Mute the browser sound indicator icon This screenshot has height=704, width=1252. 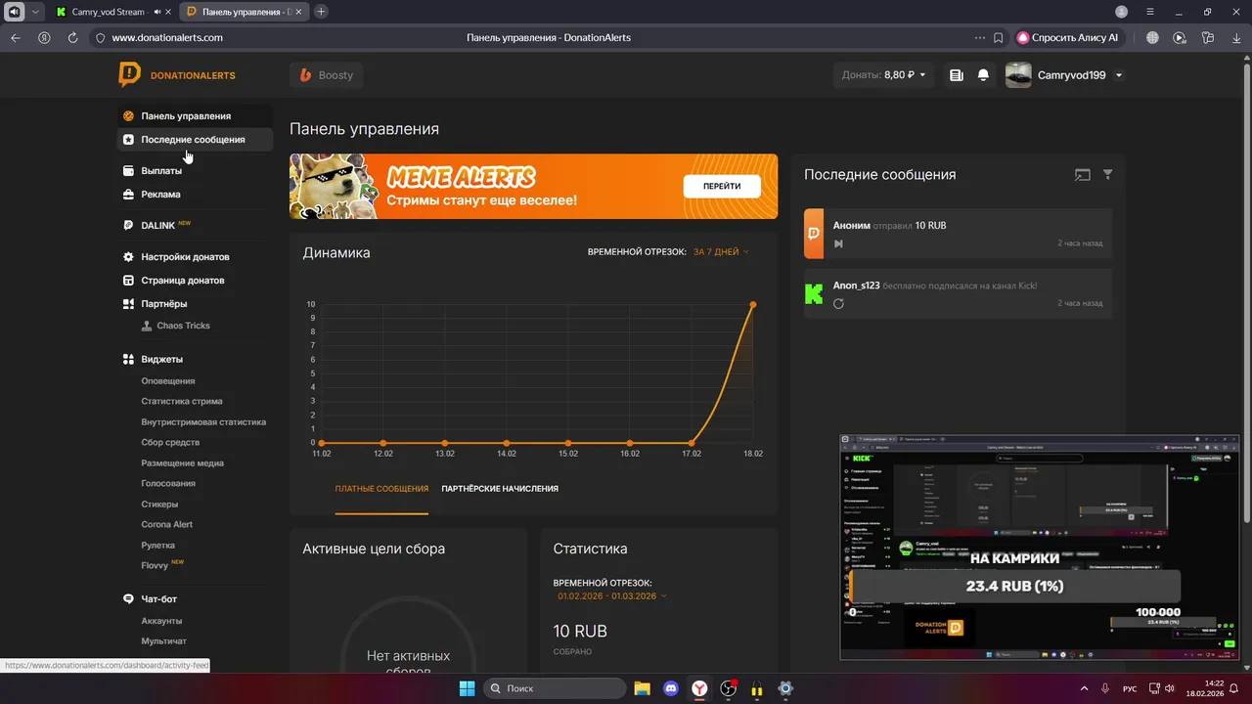15,12
